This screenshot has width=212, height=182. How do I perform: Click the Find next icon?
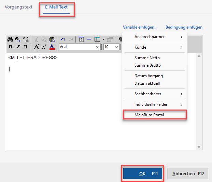(18, 39)
